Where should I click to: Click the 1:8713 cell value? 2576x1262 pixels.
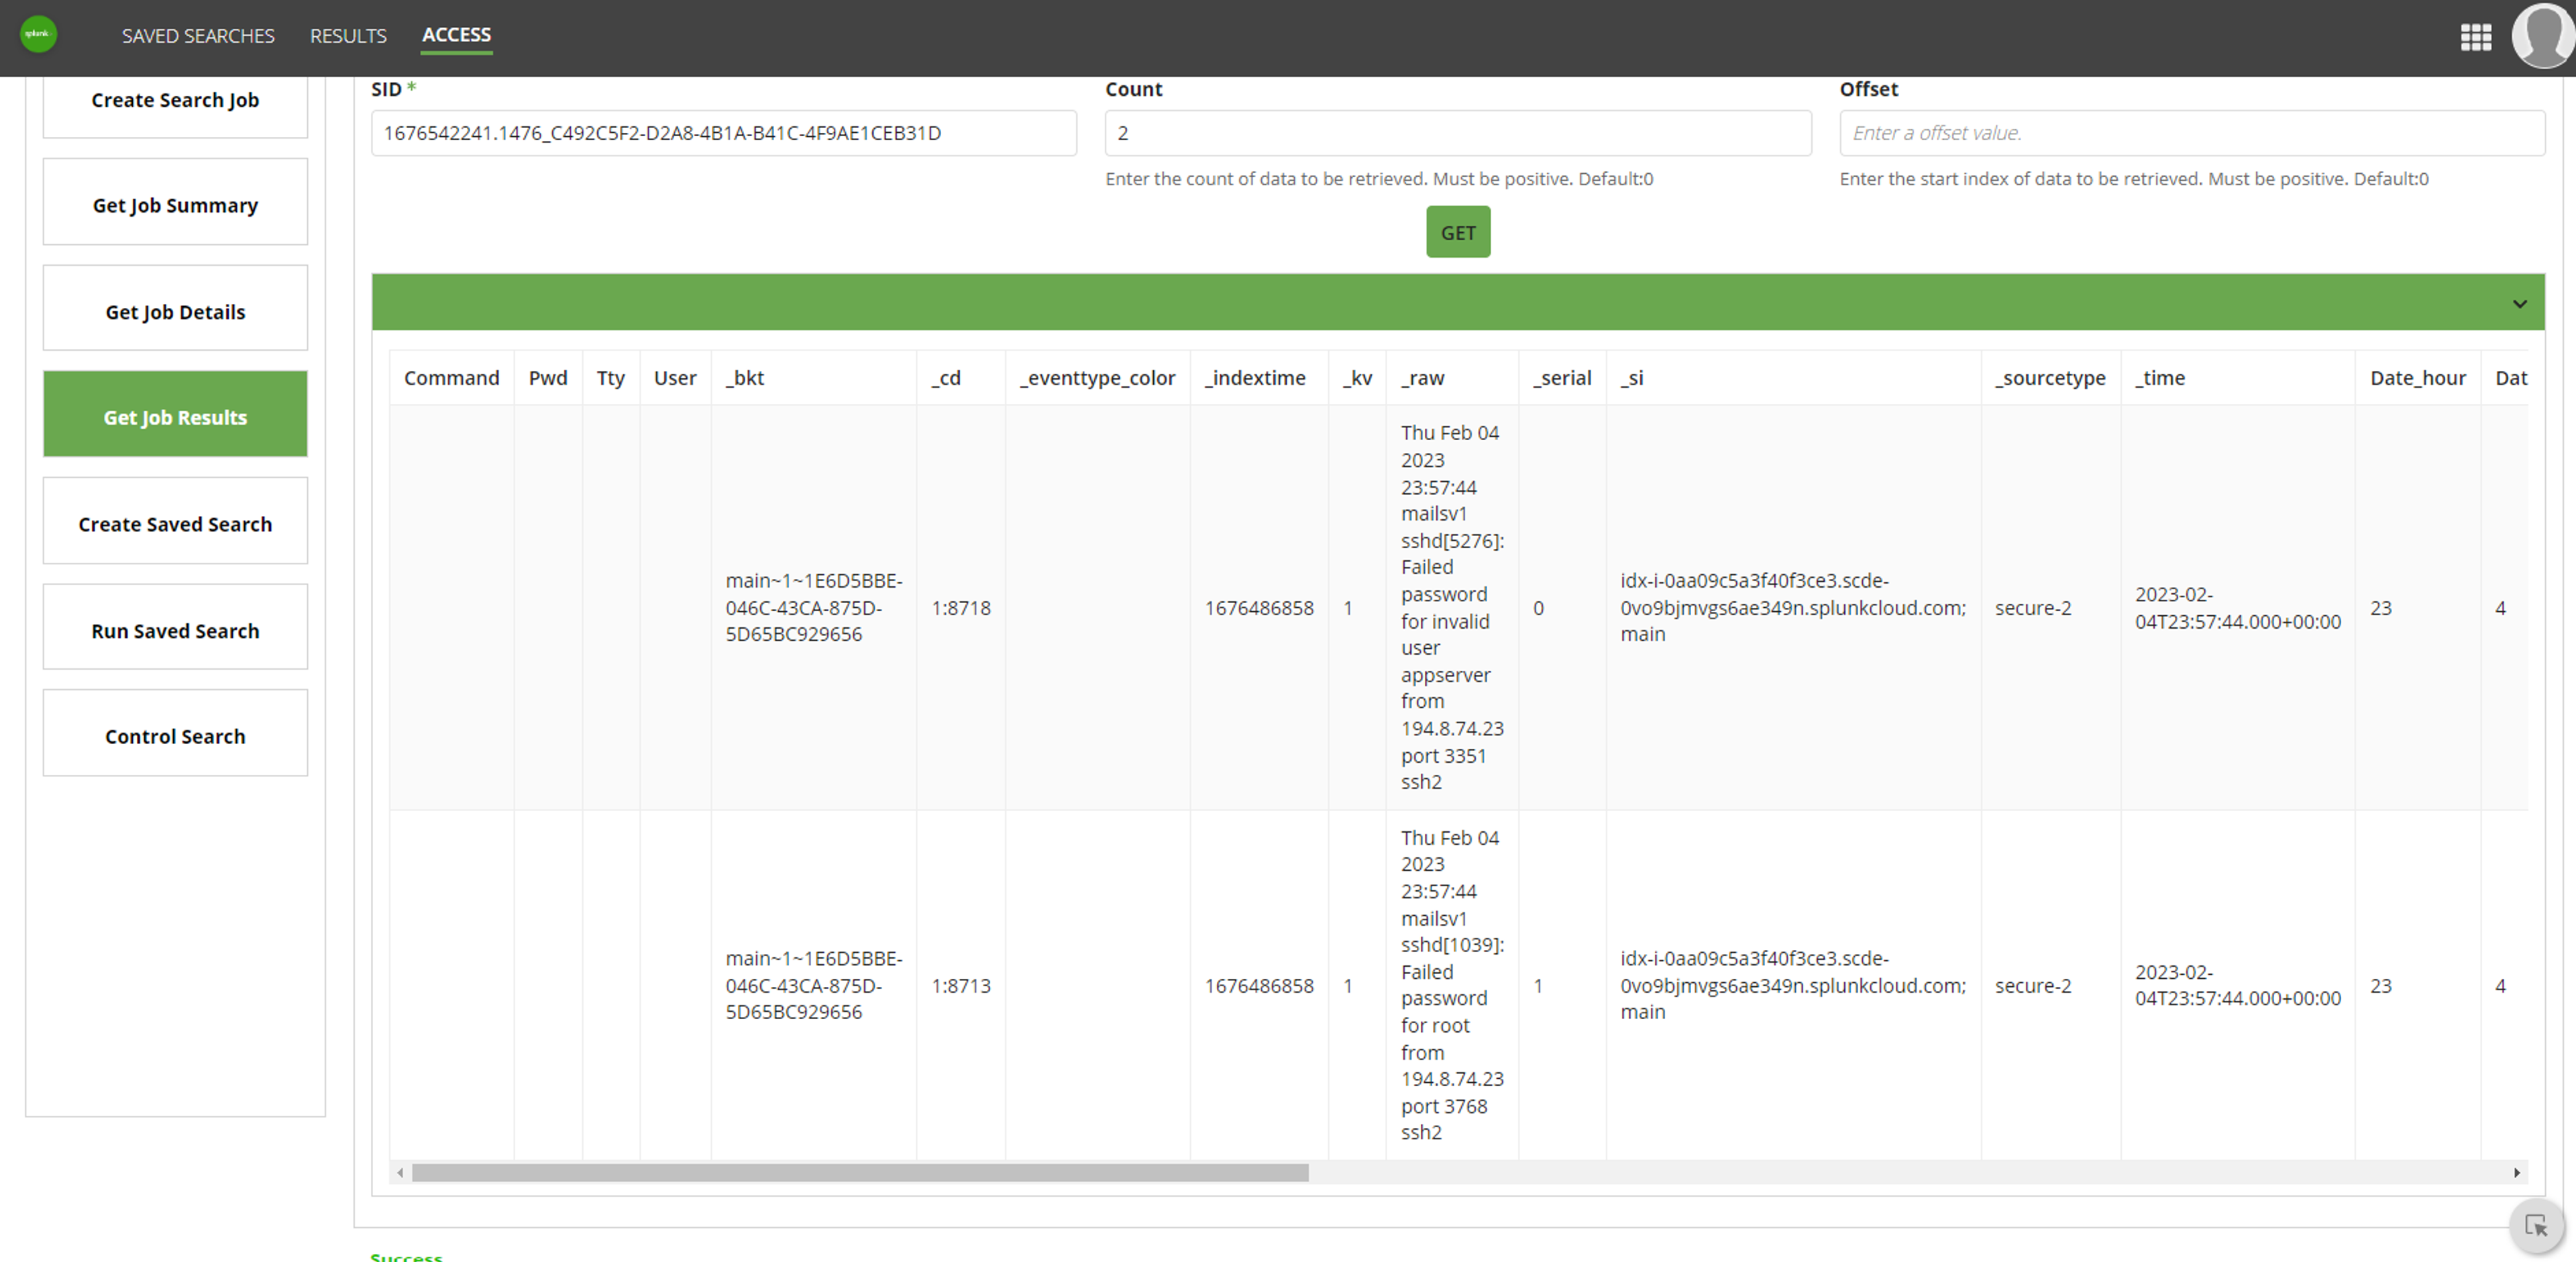[x=960, y=985]
